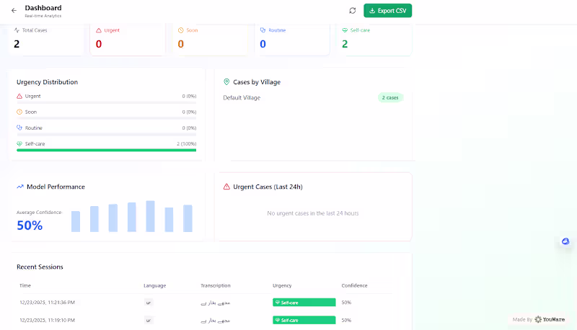This screenshot has height=330, width=577.
Task: Click the Urgent distribution progress bar
Action: pyautogui.click(x=106, y=102)
